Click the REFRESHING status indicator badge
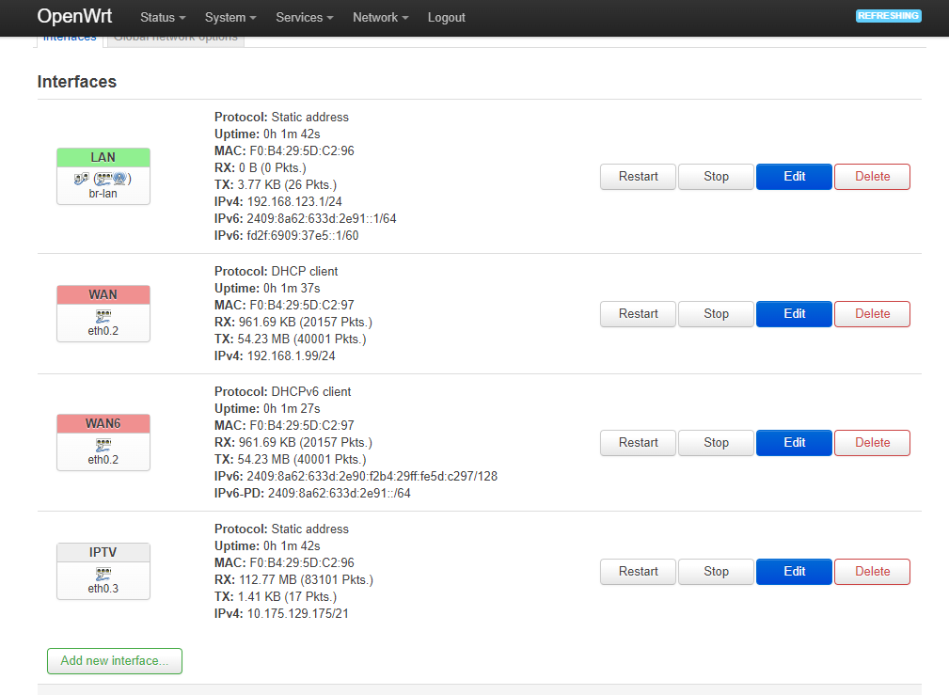Image resolution: width=949 pixels, height=695 pixels. tap(888, 16)
